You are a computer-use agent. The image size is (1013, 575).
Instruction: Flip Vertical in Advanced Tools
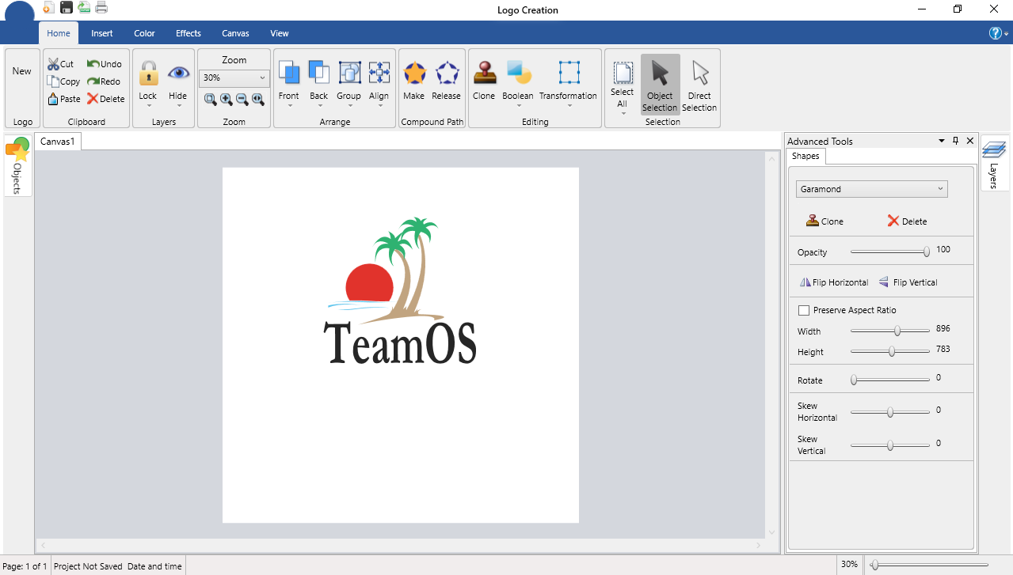(908, 282)
